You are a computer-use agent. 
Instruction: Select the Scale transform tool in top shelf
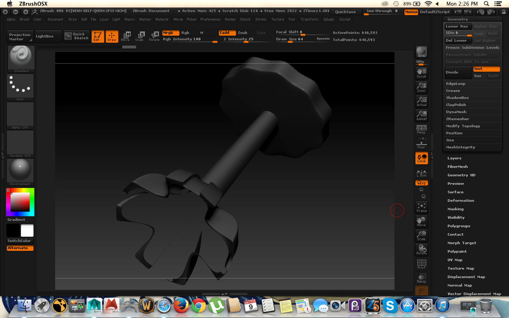point(140,36)
